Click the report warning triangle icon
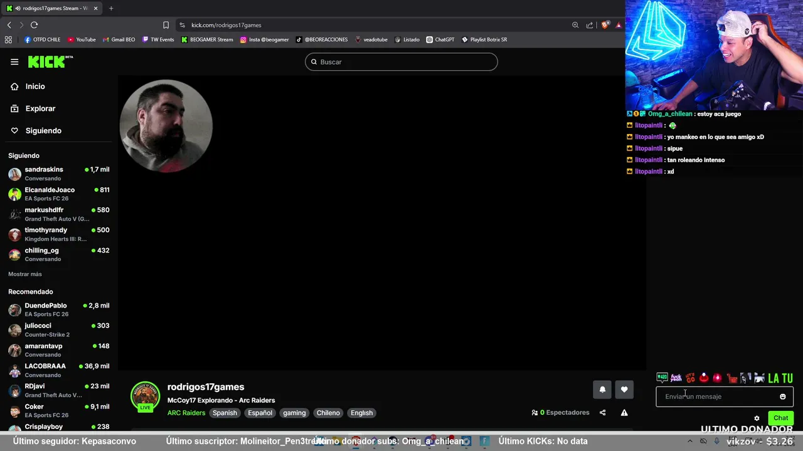The image size is (803, 451). 624,413
